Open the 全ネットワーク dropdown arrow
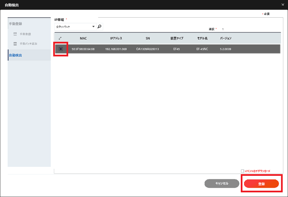The image size is (288, 197). 93,27
